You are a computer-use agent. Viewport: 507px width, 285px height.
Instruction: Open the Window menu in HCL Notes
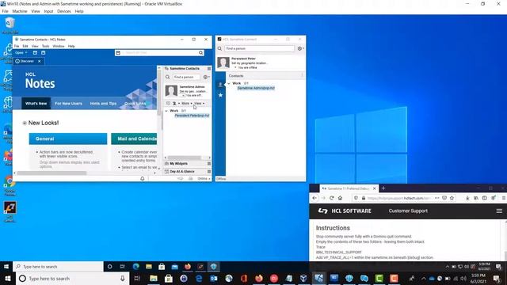pyautogui.click(x=59, y=46)
